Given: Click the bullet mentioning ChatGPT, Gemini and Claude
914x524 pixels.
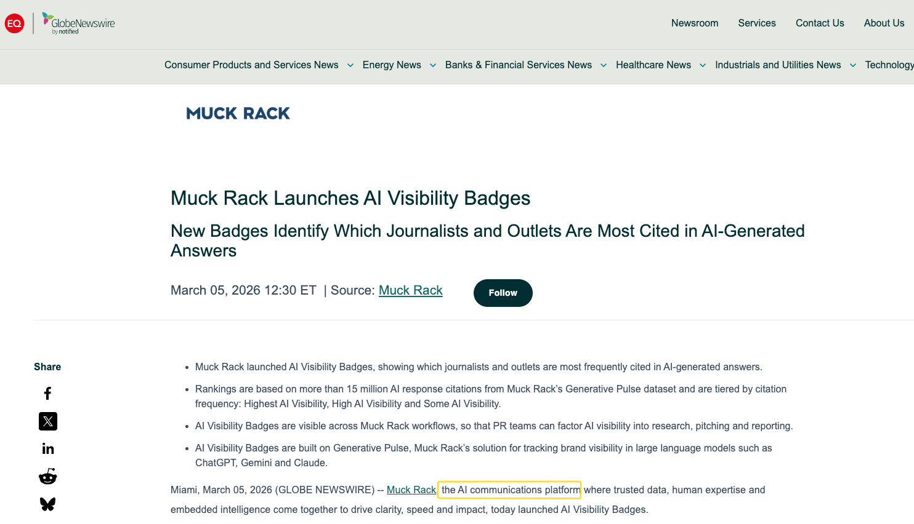Looking at the screenshot, I should 483,456.
